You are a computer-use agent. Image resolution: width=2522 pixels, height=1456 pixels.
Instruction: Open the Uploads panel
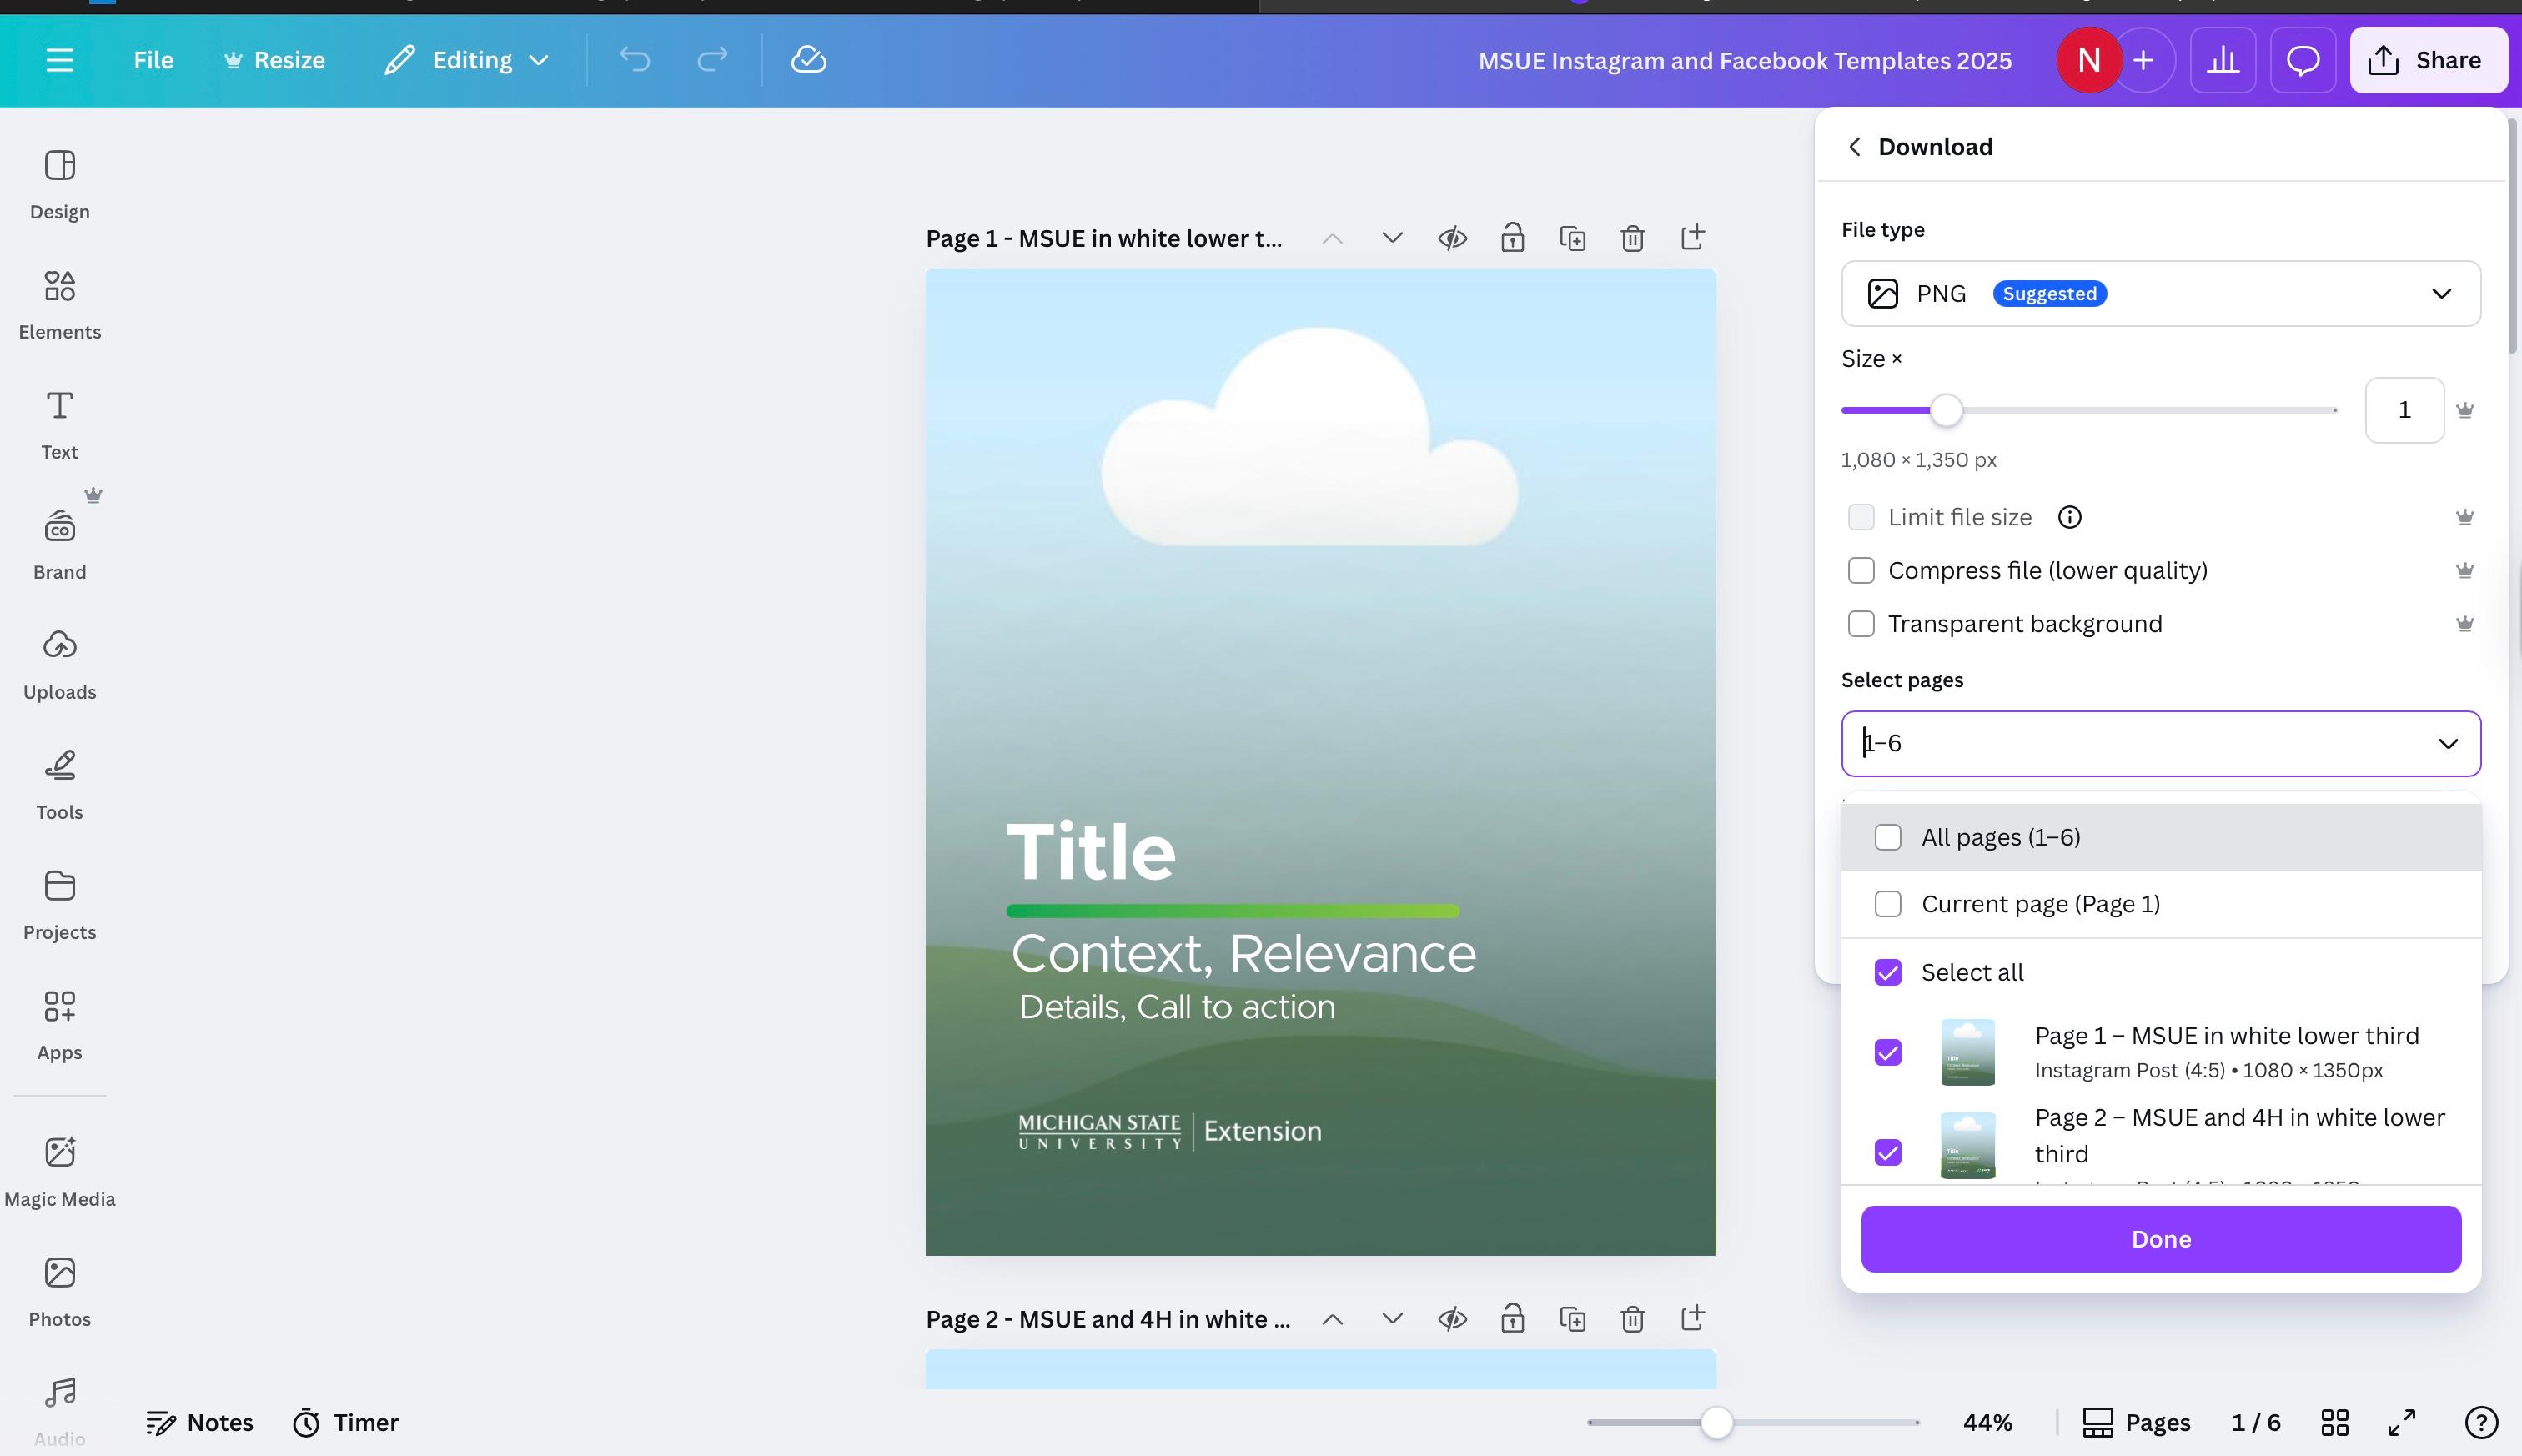point(59,664)
